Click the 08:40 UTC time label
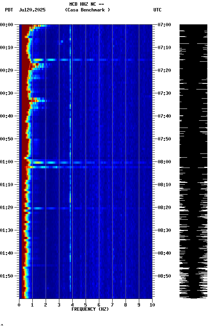The width and height of the screenshot is (210, 329). click(164, 253)
